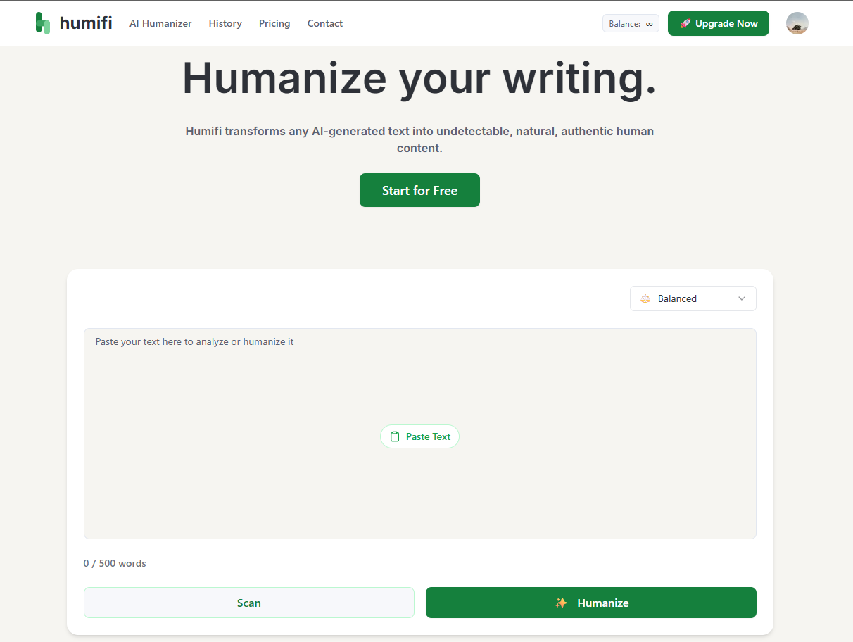Click the Upgrade Now button

719,23
